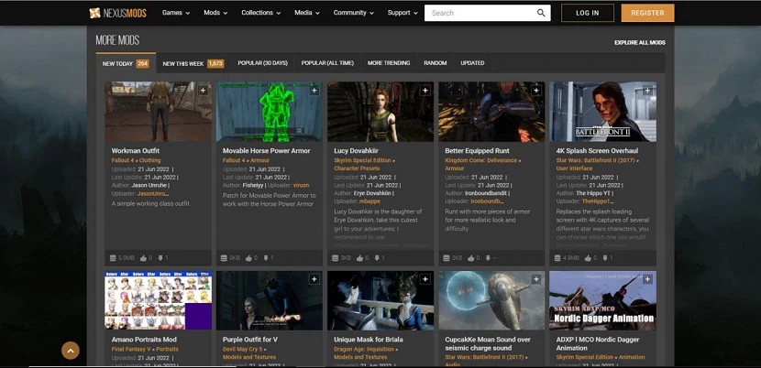The image size is (761, 368).
Task: Click the search magnifier icon
Action: [541, 13]
